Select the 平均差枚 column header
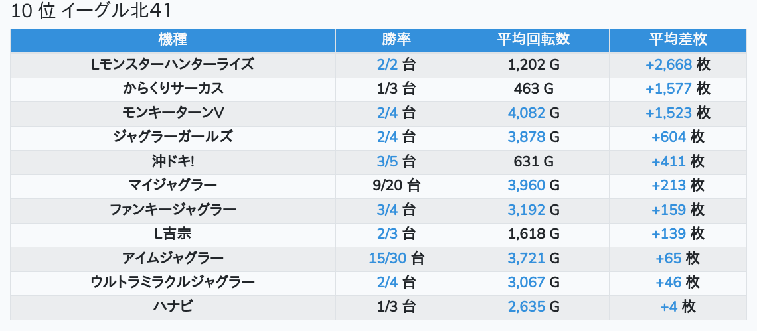 [678, 40]
